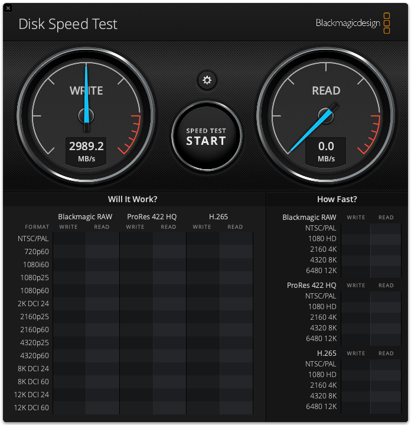This screenshot has width=411, height=425.
Task: Click NTSC/PAL under ProRes 422 HQ in How Fast
Action: tap(321, 296)
